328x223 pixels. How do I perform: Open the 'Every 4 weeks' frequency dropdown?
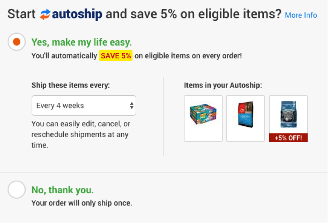coord(84,106)
